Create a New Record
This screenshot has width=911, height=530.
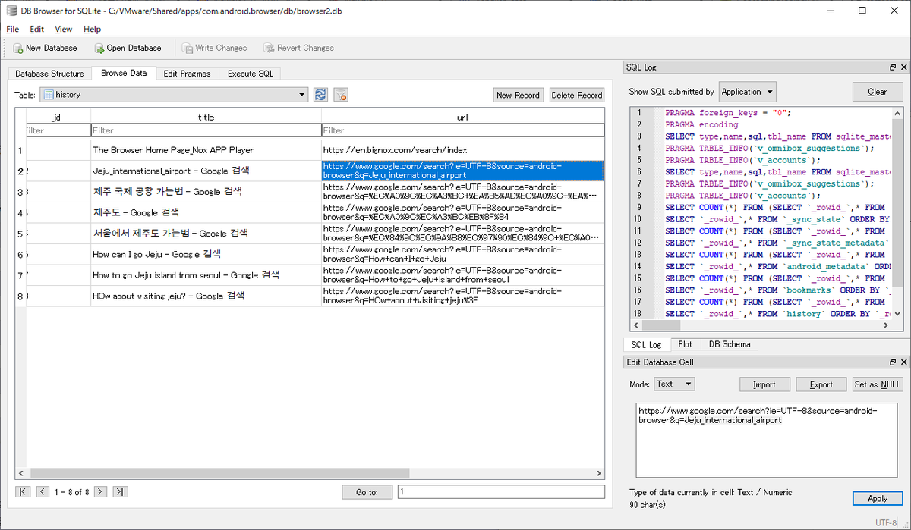[519, 95]
